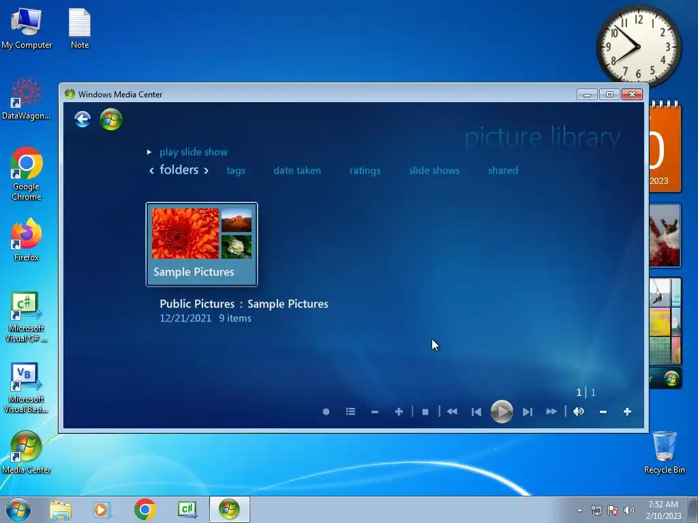Click the slide show picture gadget
Viewport: 698px width, 523px height.
pyautogui.click(x=665, y=236)
